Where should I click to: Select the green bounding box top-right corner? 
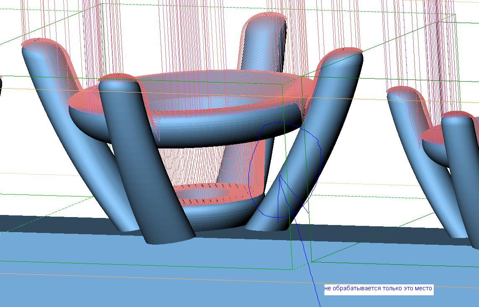tap(455, 15)
